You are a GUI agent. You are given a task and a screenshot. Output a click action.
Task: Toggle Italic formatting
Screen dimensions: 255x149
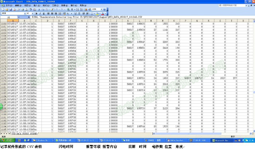[x=40, y=14]
